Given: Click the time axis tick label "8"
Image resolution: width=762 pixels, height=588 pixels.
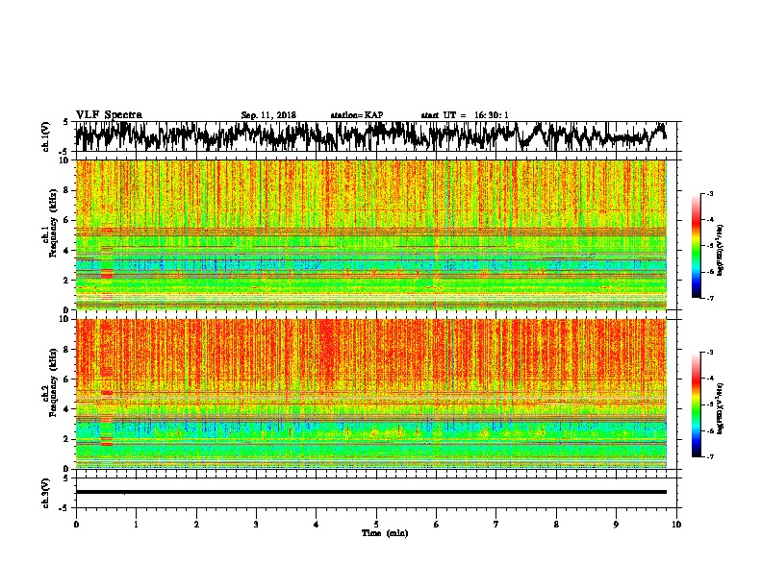Looking at the screenshot, I should pos(556,525).
